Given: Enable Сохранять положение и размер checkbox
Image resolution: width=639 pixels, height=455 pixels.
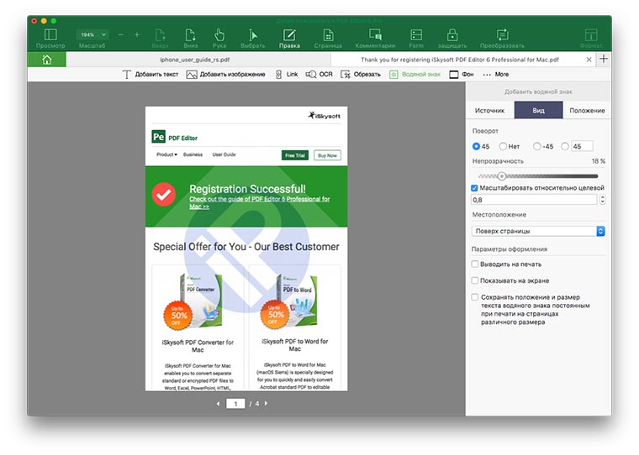Looking at the screenshot, I should pyautogui.click(x=475, y=297).
